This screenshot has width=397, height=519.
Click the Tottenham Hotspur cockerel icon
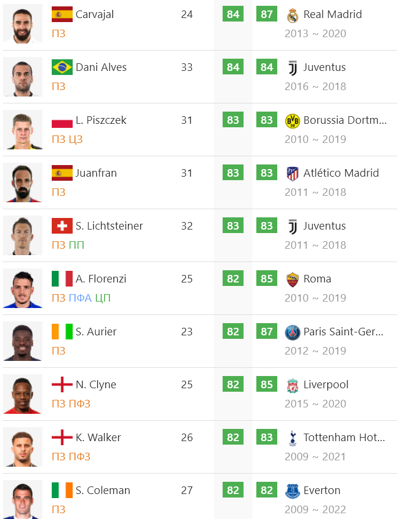point(292,438)
